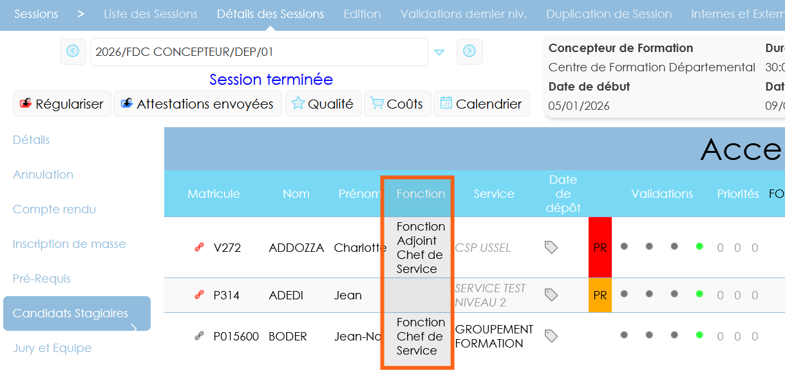Screen dimensions: 785x370
Task: Click the red PR badge for ADDOZZA
Action: coord(600,247)
